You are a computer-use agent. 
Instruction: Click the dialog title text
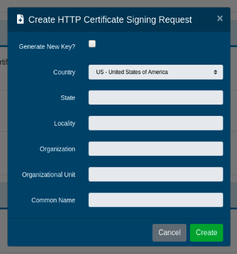(110, 20)
